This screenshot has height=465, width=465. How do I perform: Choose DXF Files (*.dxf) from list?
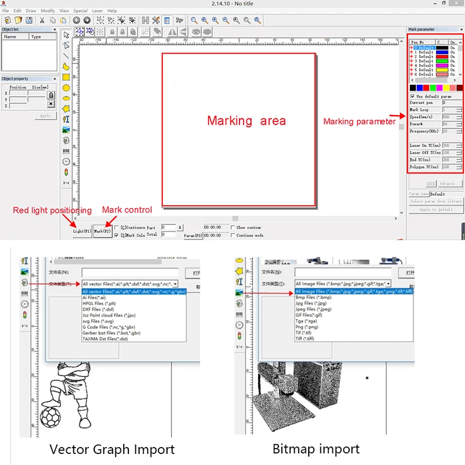point(98,309)
